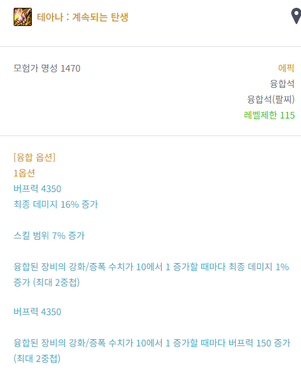Image resolution: width=301 pixels, height=377 pixels.
Task: Click the second 버프력 4350 stat line
Action: [x=38, y=312]
